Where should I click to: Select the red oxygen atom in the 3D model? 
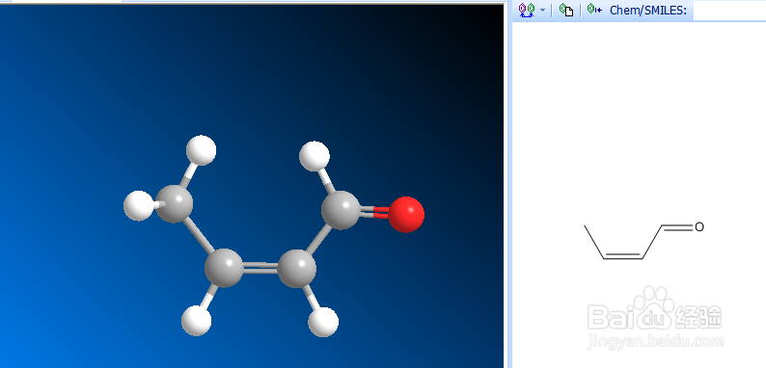(406, 214)
